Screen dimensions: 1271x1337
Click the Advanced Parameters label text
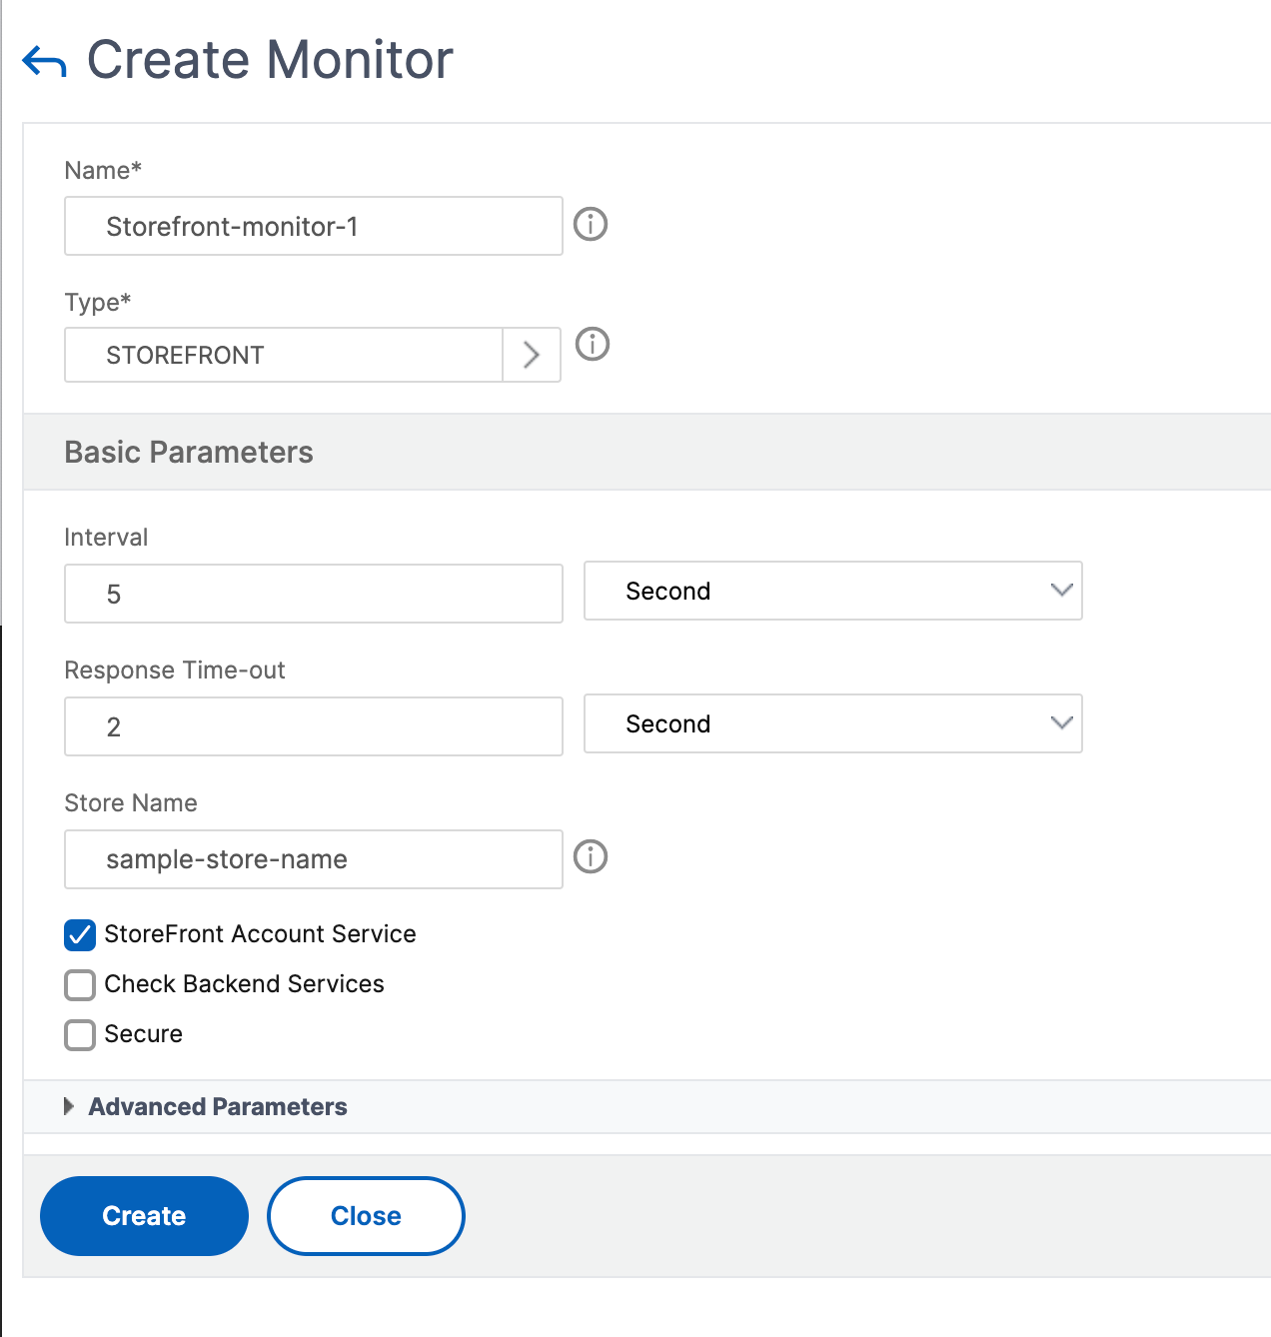tap(218, 1107)
